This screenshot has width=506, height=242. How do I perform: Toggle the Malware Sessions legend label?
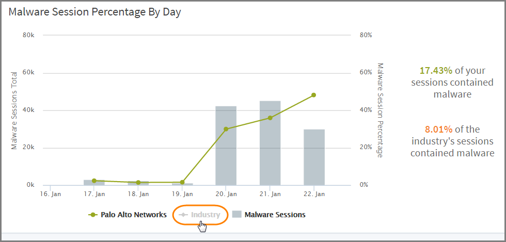coord(275,215)
